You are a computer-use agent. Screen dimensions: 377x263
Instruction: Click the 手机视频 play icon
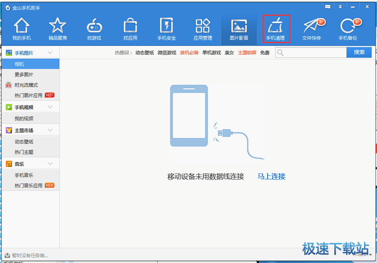click(9, 107)
